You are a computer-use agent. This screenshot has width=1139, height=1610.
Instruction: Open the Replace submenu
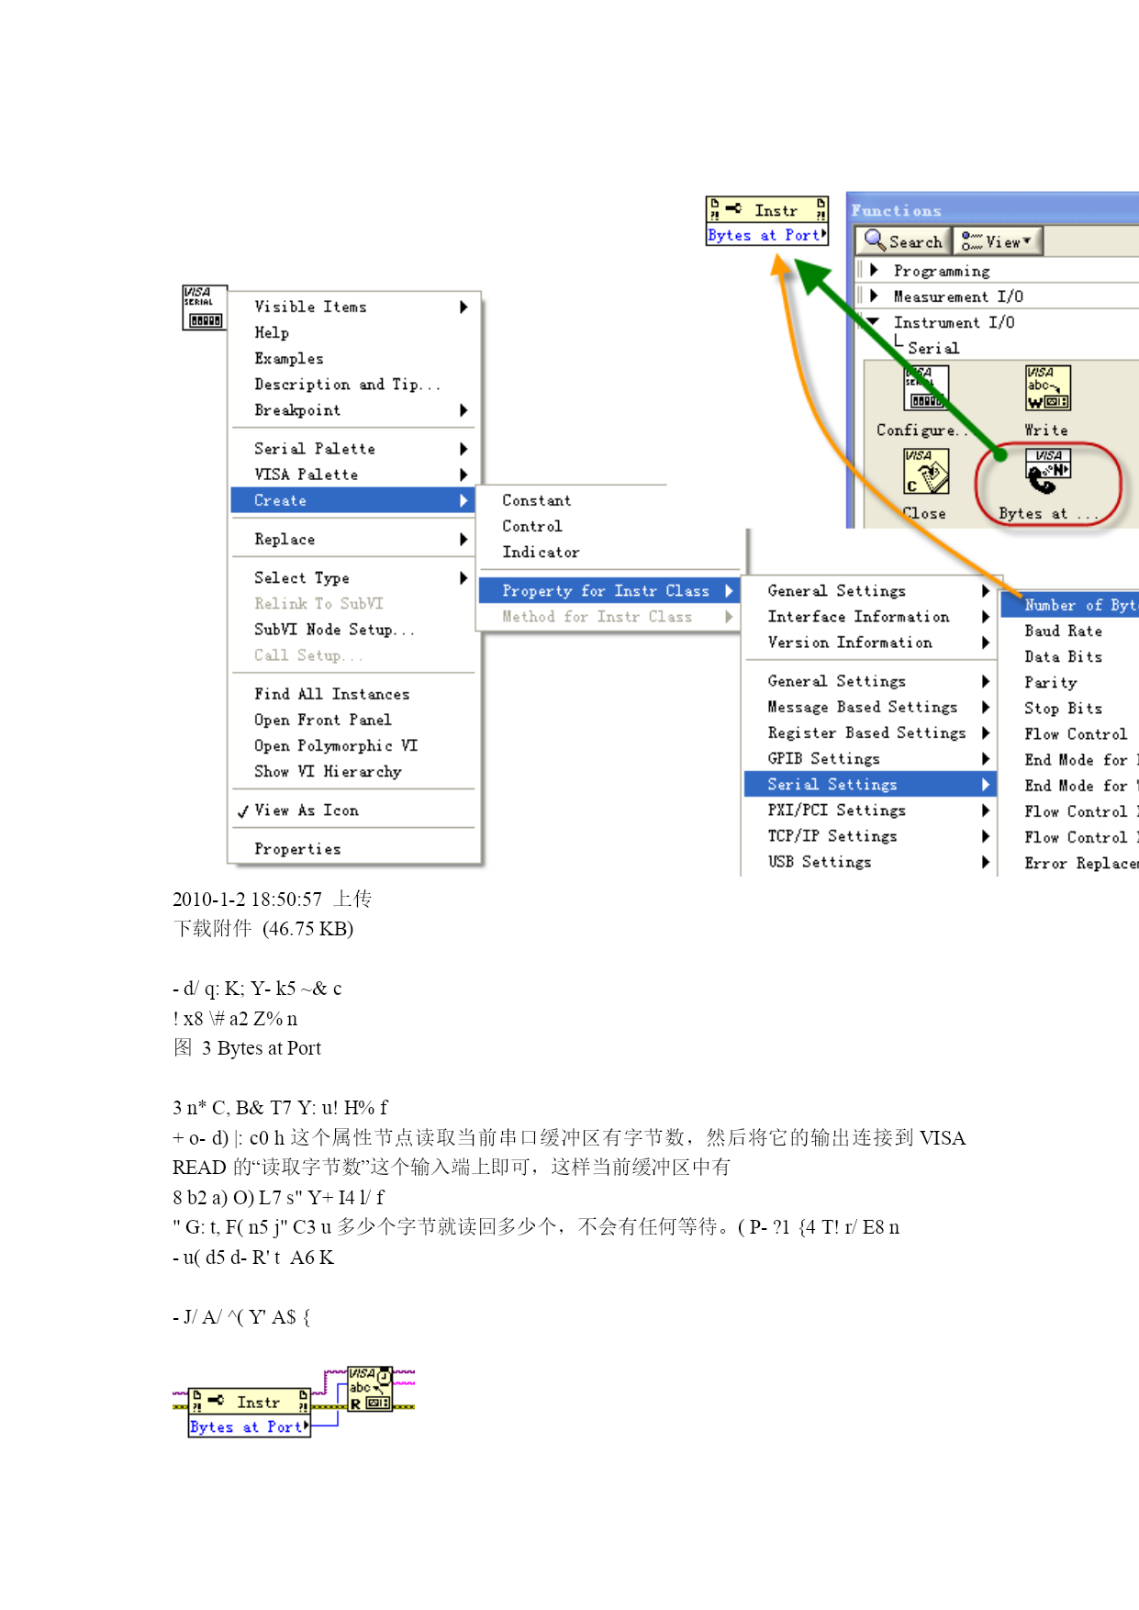click(x=353, y=539)
